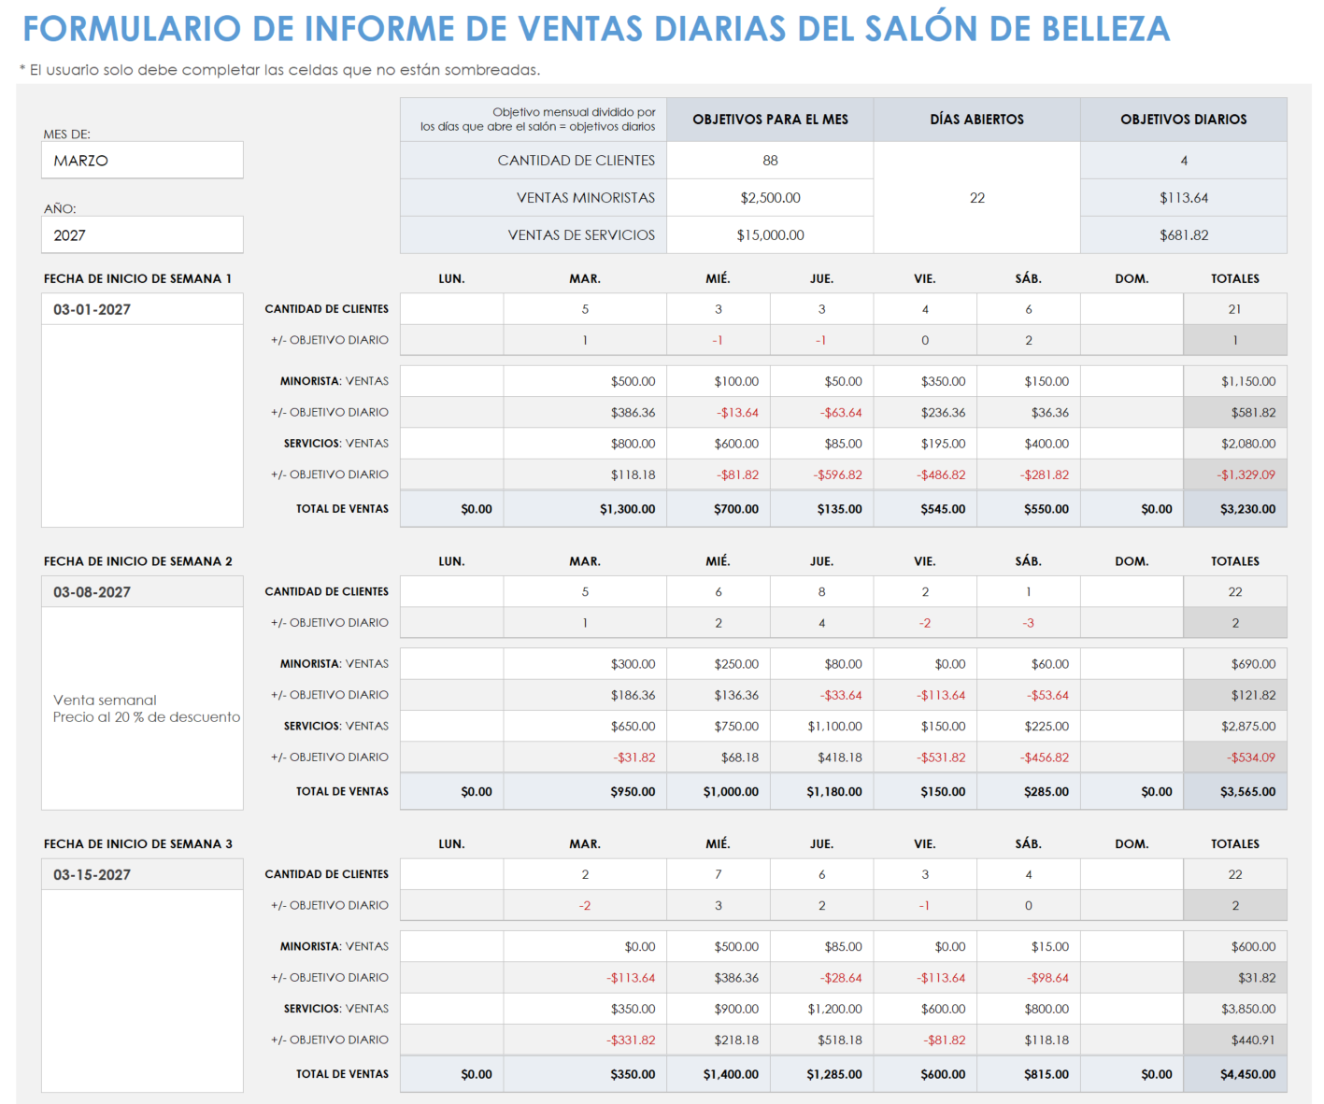Click monthly client target cell 88

point(770,160)
